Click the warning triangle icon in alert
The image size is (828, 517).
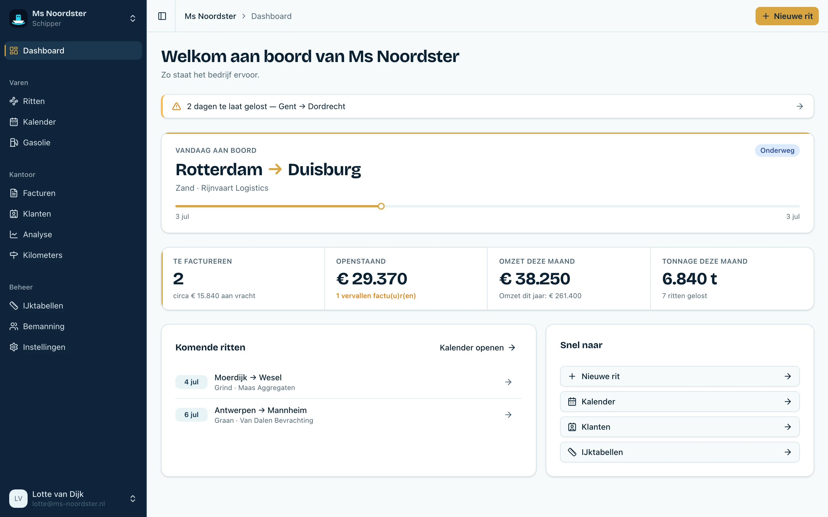[177, 106]
